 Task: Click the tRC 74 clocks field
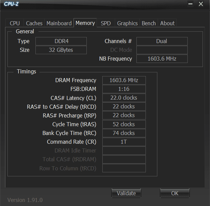[124, 133]
